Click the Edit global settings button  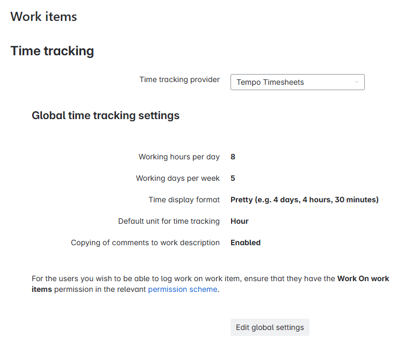270,327
